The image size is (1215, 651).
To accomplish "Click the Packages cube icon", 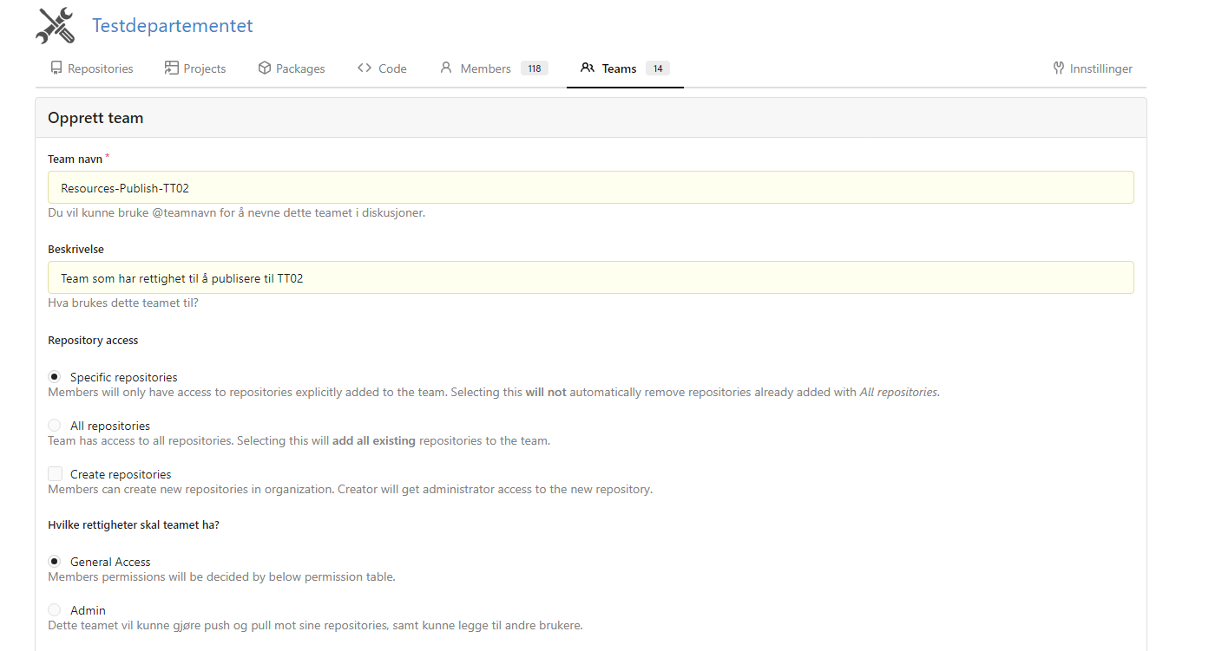I will coord(265,68).
